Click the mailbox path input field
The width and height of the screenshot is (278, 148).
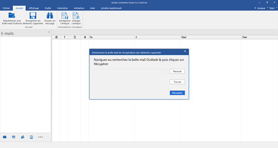130,71
